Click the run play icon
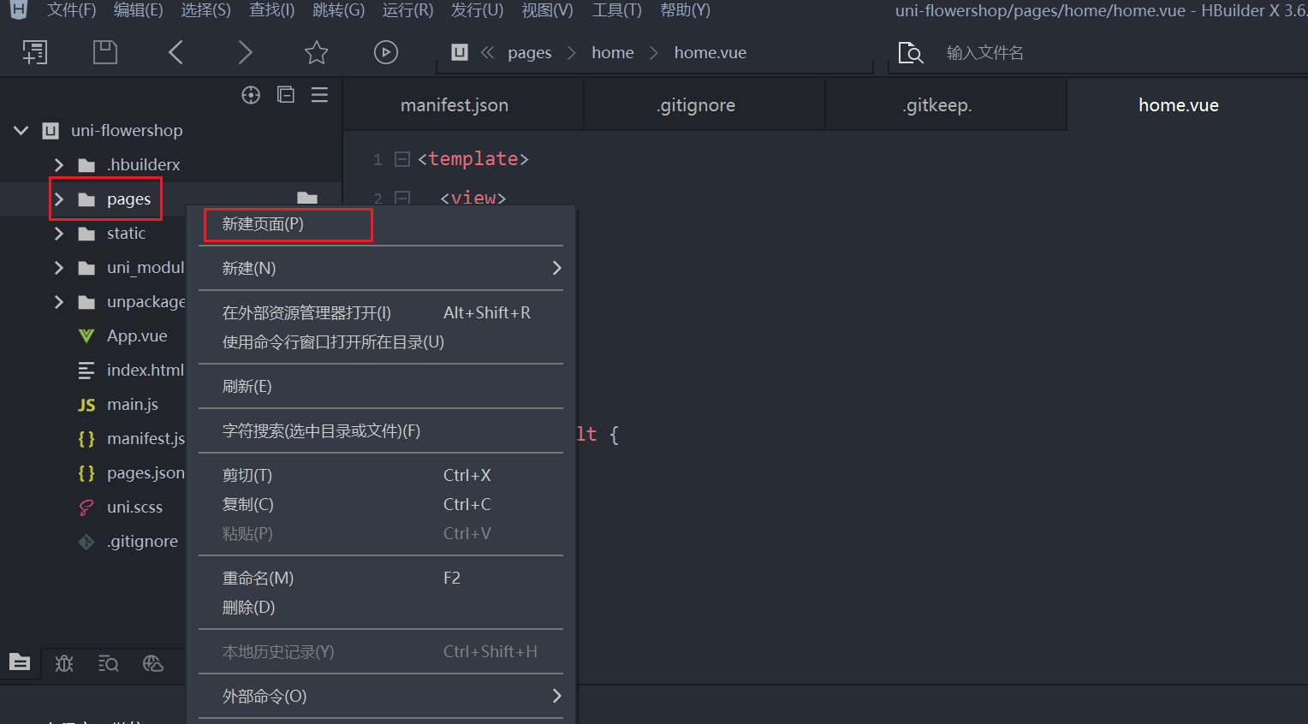 [386, 53]
